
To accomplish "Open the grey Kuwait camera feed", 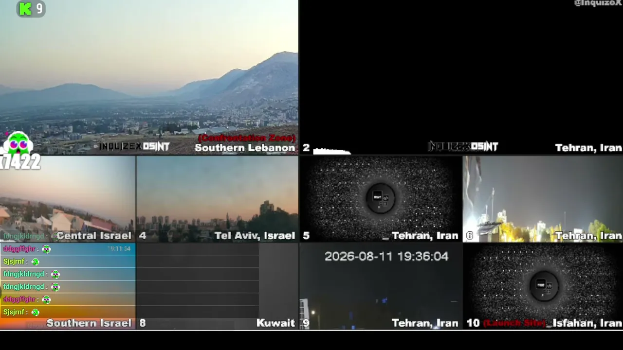I will pyautogui.click(x=218, y=286).
